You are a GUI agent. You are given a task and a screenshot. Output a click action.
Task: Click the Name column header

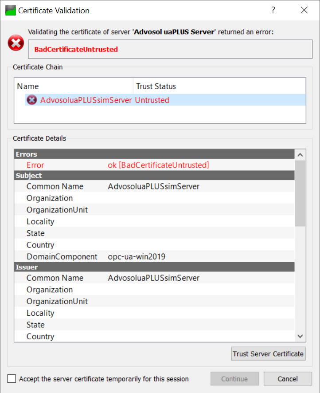point(74,86)
